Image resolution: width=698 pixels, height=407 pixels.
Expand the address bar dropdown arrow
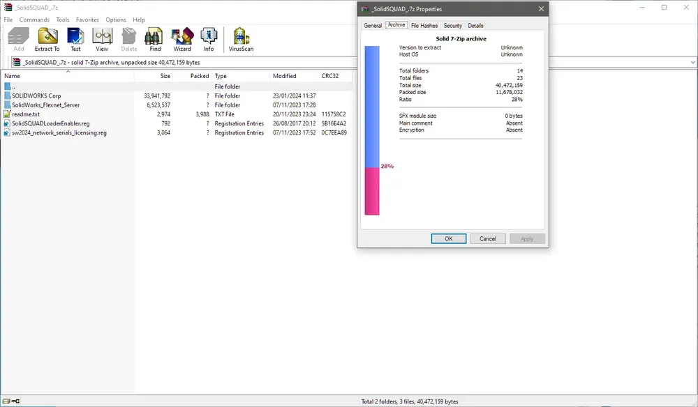(x=692, y=62)
